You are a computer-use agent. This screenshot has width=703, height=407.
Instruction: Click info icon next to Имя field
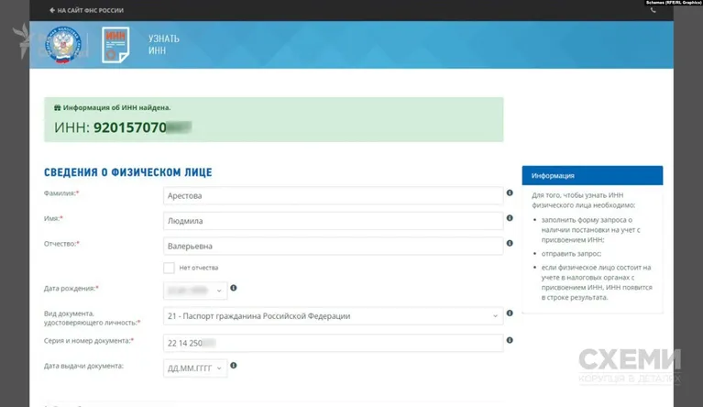pos(510,218)
